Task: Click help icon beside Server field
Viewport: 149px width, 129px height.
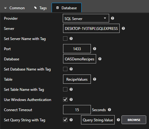Action: [x=123, y=28]
